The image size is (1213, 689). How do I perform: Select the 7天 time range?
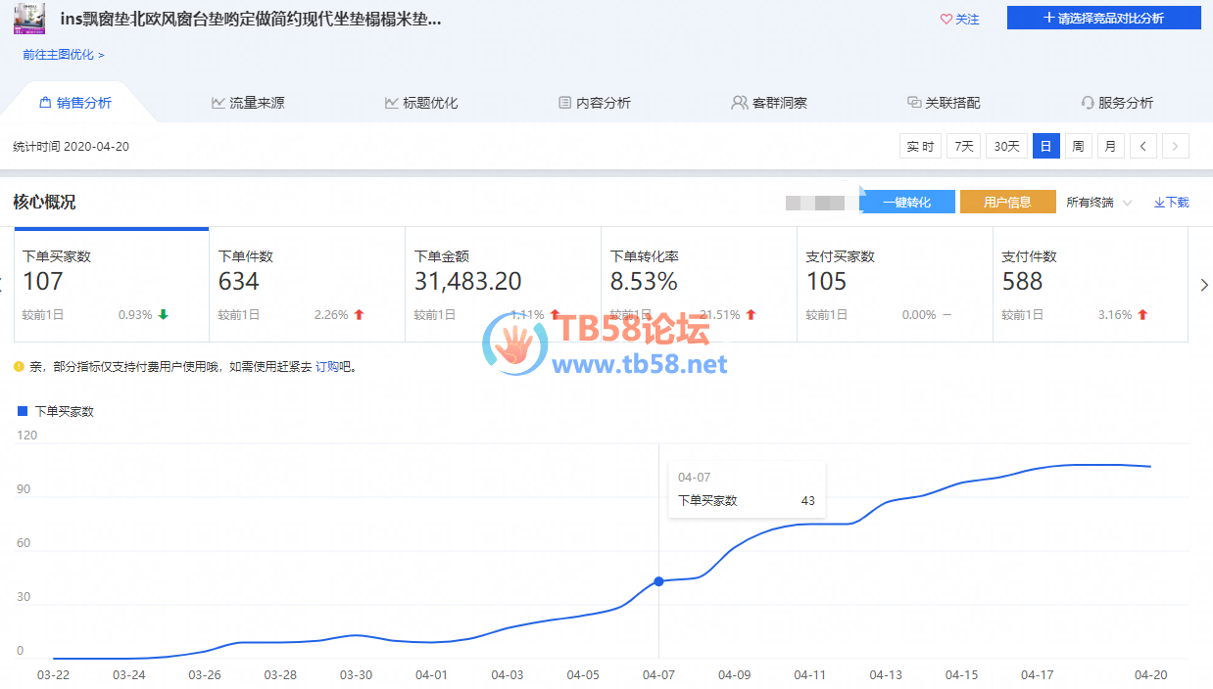[x=963, y=147]
